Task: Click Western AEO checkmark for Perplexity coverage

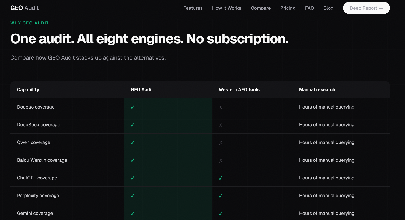Action: pyautogui.click(x=221, y=196)
